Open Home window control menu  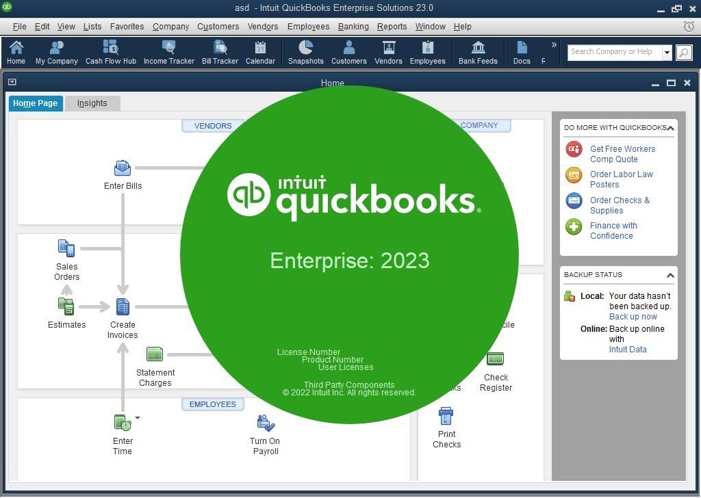coord(12,82)
